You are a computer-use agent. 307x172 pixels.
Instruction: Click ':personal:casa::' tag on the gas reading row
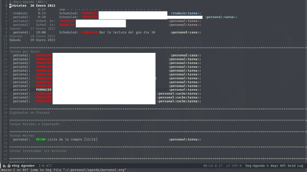(x=186, y=32)
